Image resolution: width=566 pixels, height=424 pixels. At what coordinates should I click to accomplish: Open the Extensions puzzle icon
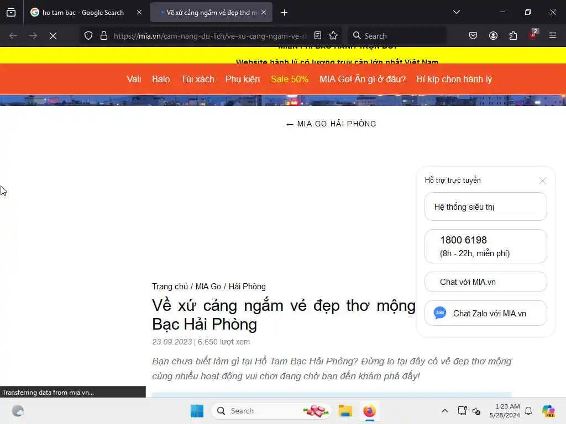coord(513,36)
